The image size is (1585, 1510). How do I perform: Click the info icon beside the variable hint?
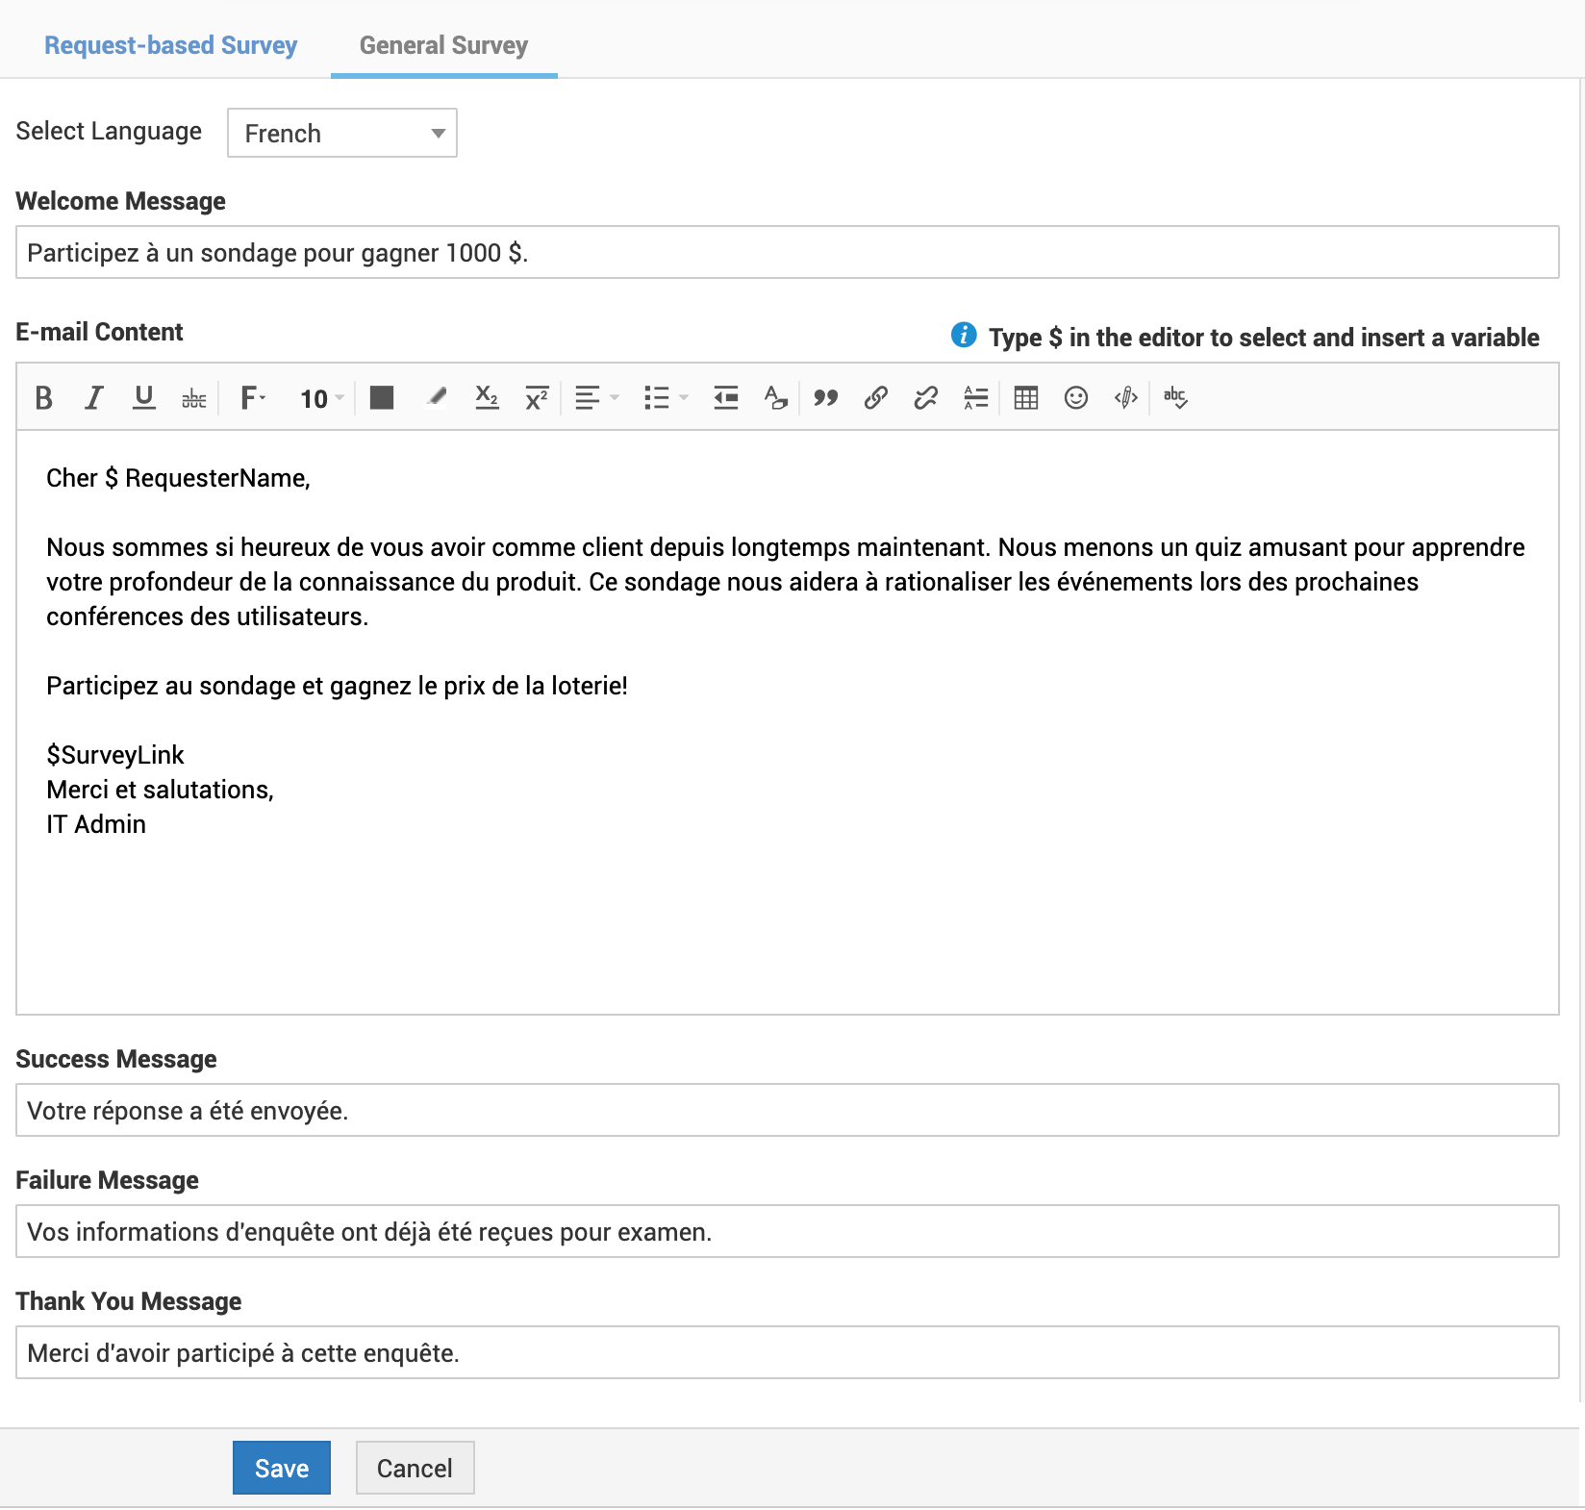964,335
